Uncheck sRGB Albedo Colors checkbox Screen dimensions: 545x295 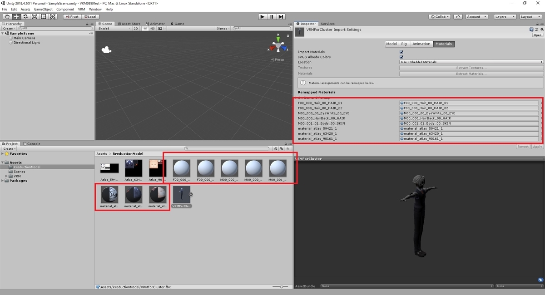coord(401,57)
